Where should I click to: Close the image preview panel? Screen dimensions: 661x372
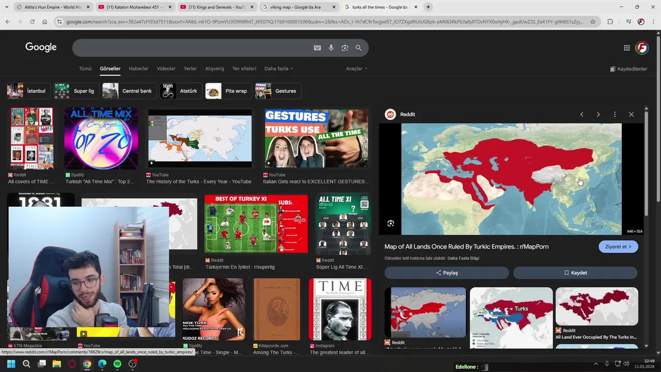coord(631,114)
